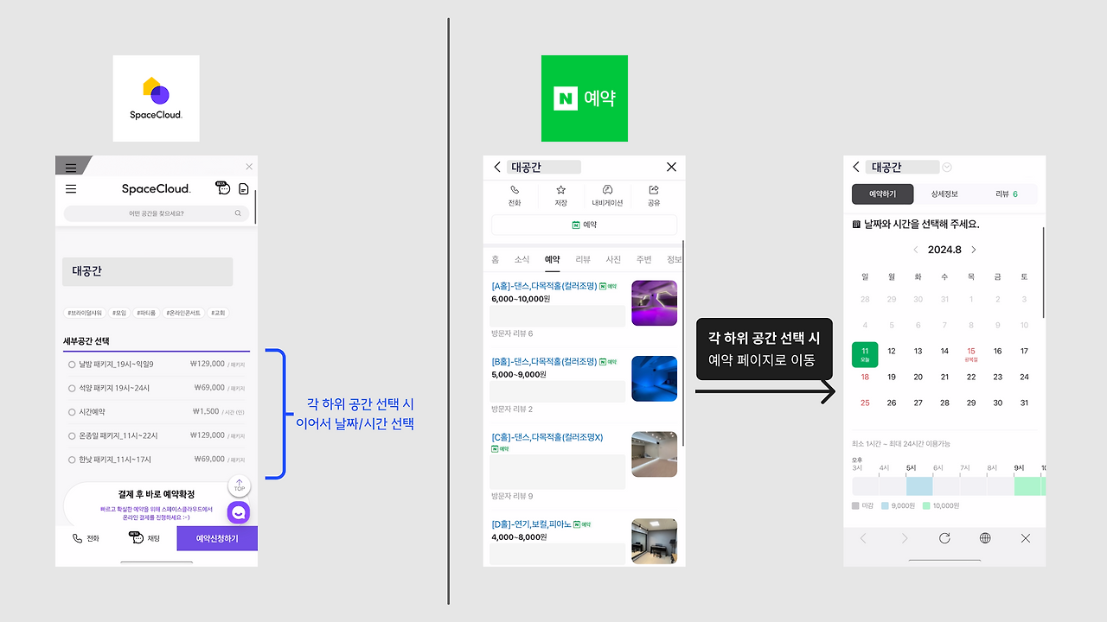Expand the dropdown chevron beside 대공간 title
The image size is (1107, 622).
(947, 168)
